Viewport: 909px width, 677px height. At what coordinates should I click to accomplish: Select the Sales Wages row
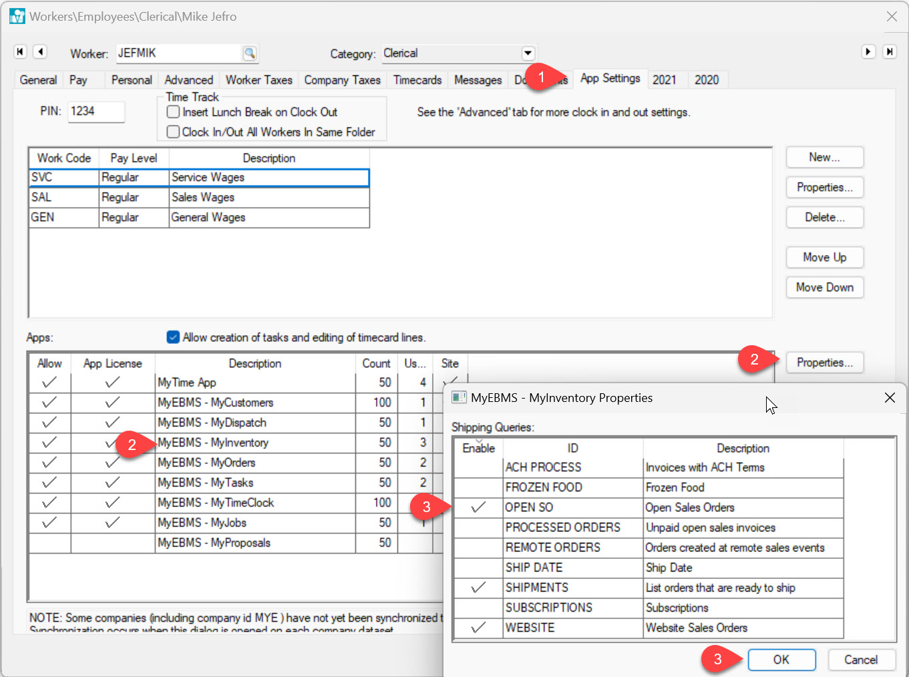pyautogui.click(x=199, y=198)
